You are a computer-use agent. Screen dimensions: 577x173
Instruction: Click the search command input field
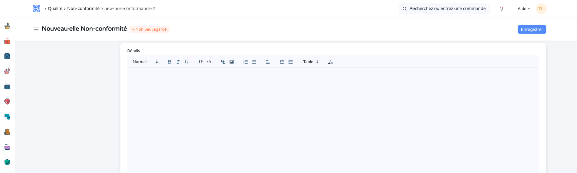click(447, 9)
